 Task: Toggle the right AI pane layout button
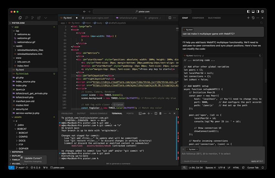click(x=258, y=12)
